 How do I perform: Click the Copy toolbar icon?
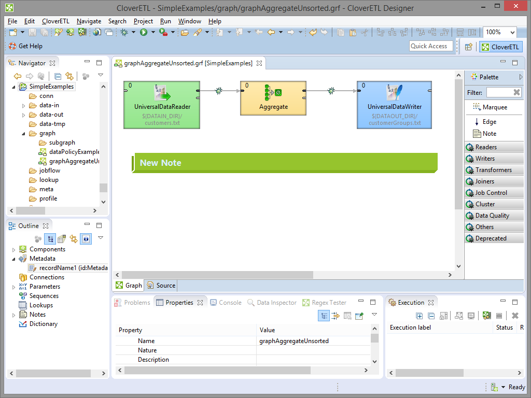coord(341,32)
